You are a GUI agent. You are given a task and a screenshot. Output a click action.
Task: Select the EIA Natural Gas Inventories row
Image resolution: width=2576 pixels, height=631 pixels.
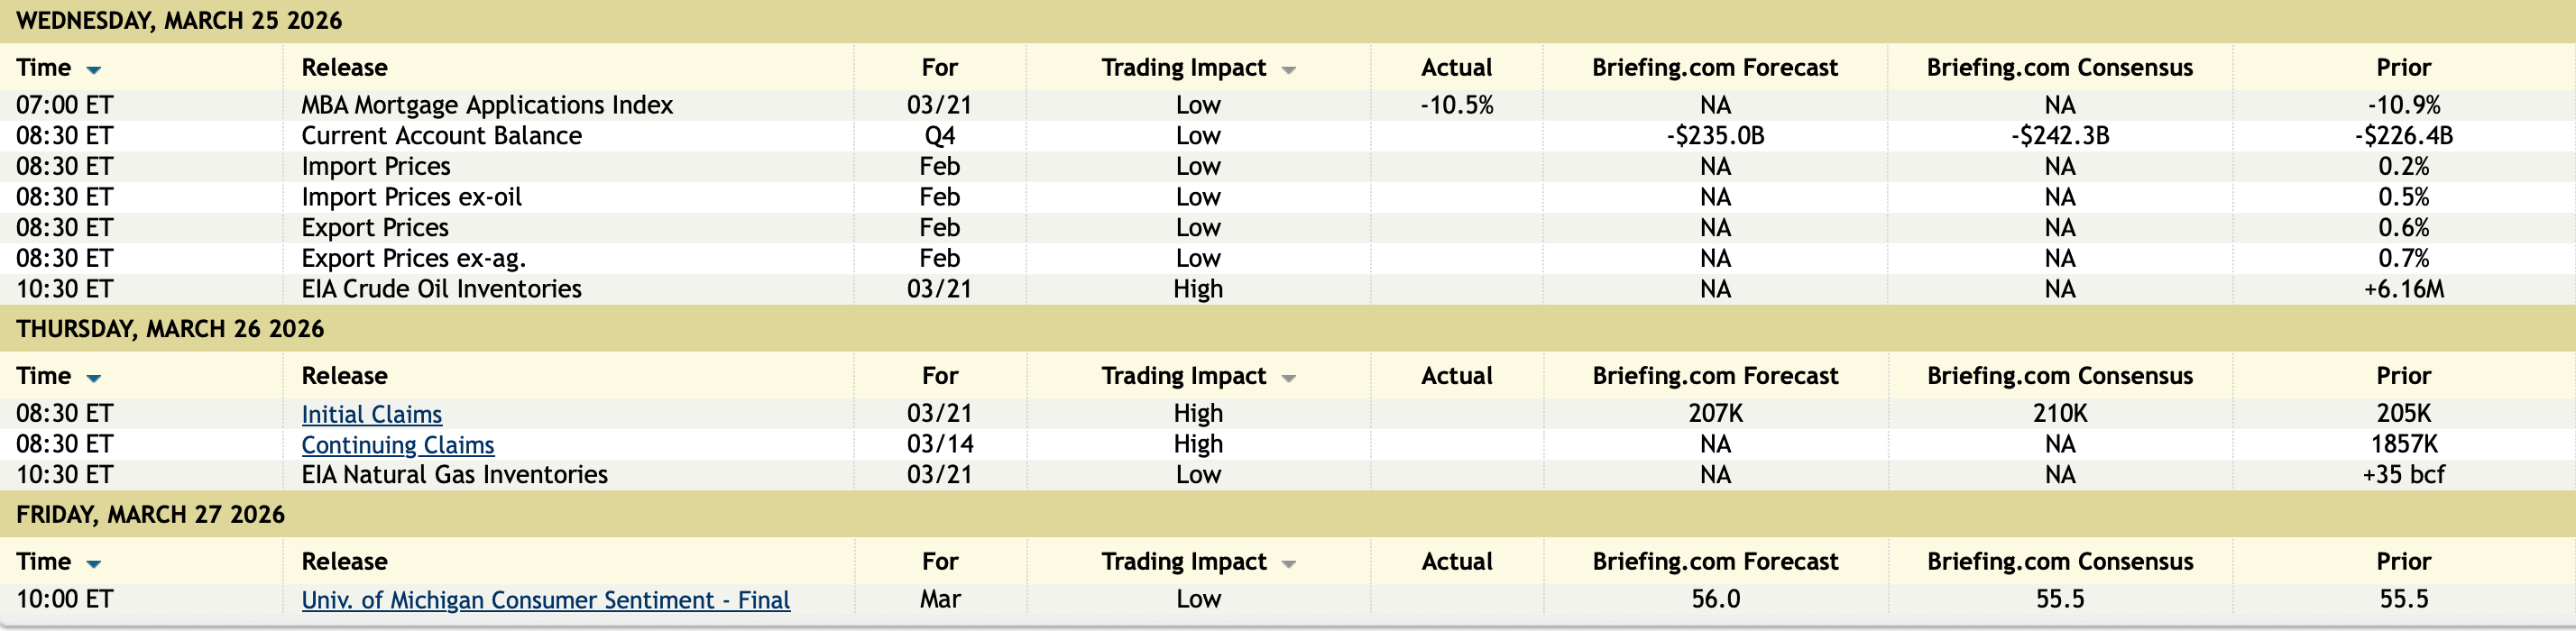click(x=454, y=475)
